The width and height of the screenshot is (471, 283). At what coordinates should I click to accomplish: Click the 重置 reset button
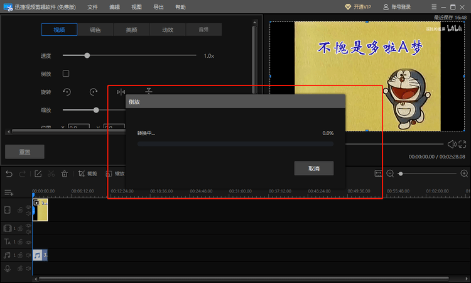24,152
